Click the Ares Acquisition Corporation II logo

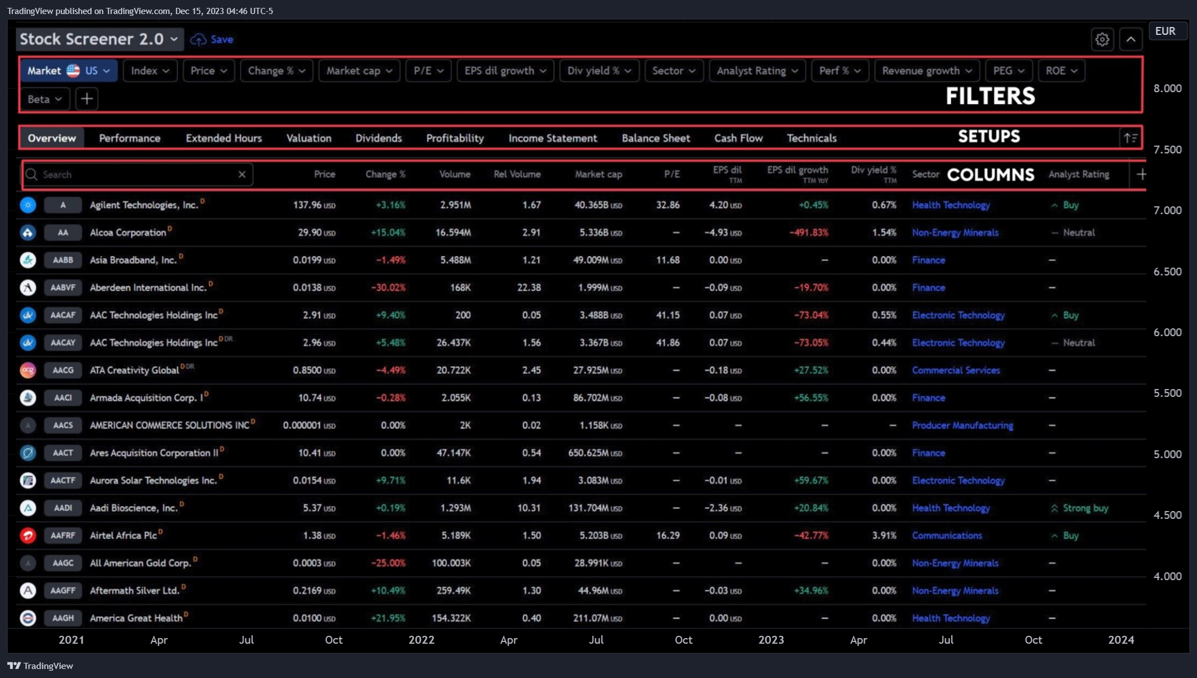pos(28,453)
